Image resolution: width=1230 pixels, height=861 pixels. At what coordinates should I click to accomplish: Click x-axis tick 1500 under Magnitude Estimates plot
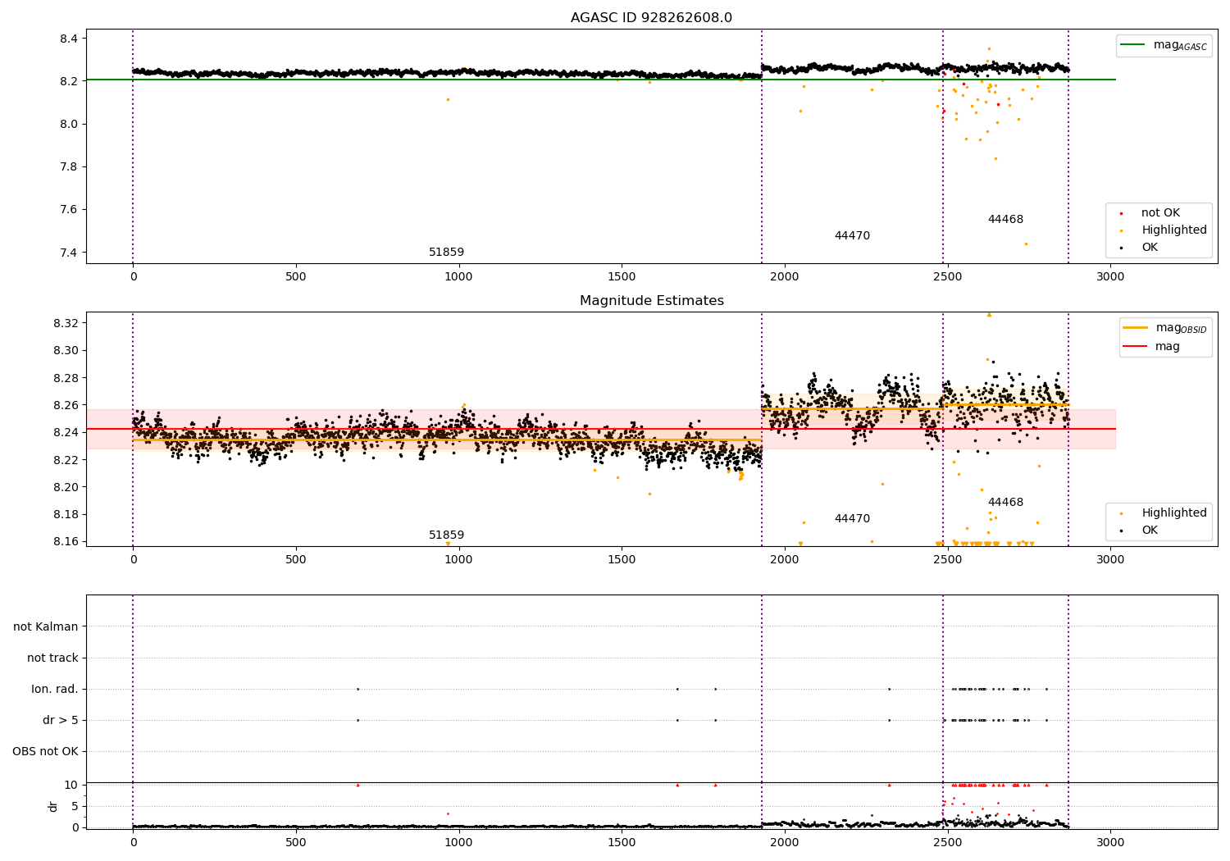coord(622,560)
